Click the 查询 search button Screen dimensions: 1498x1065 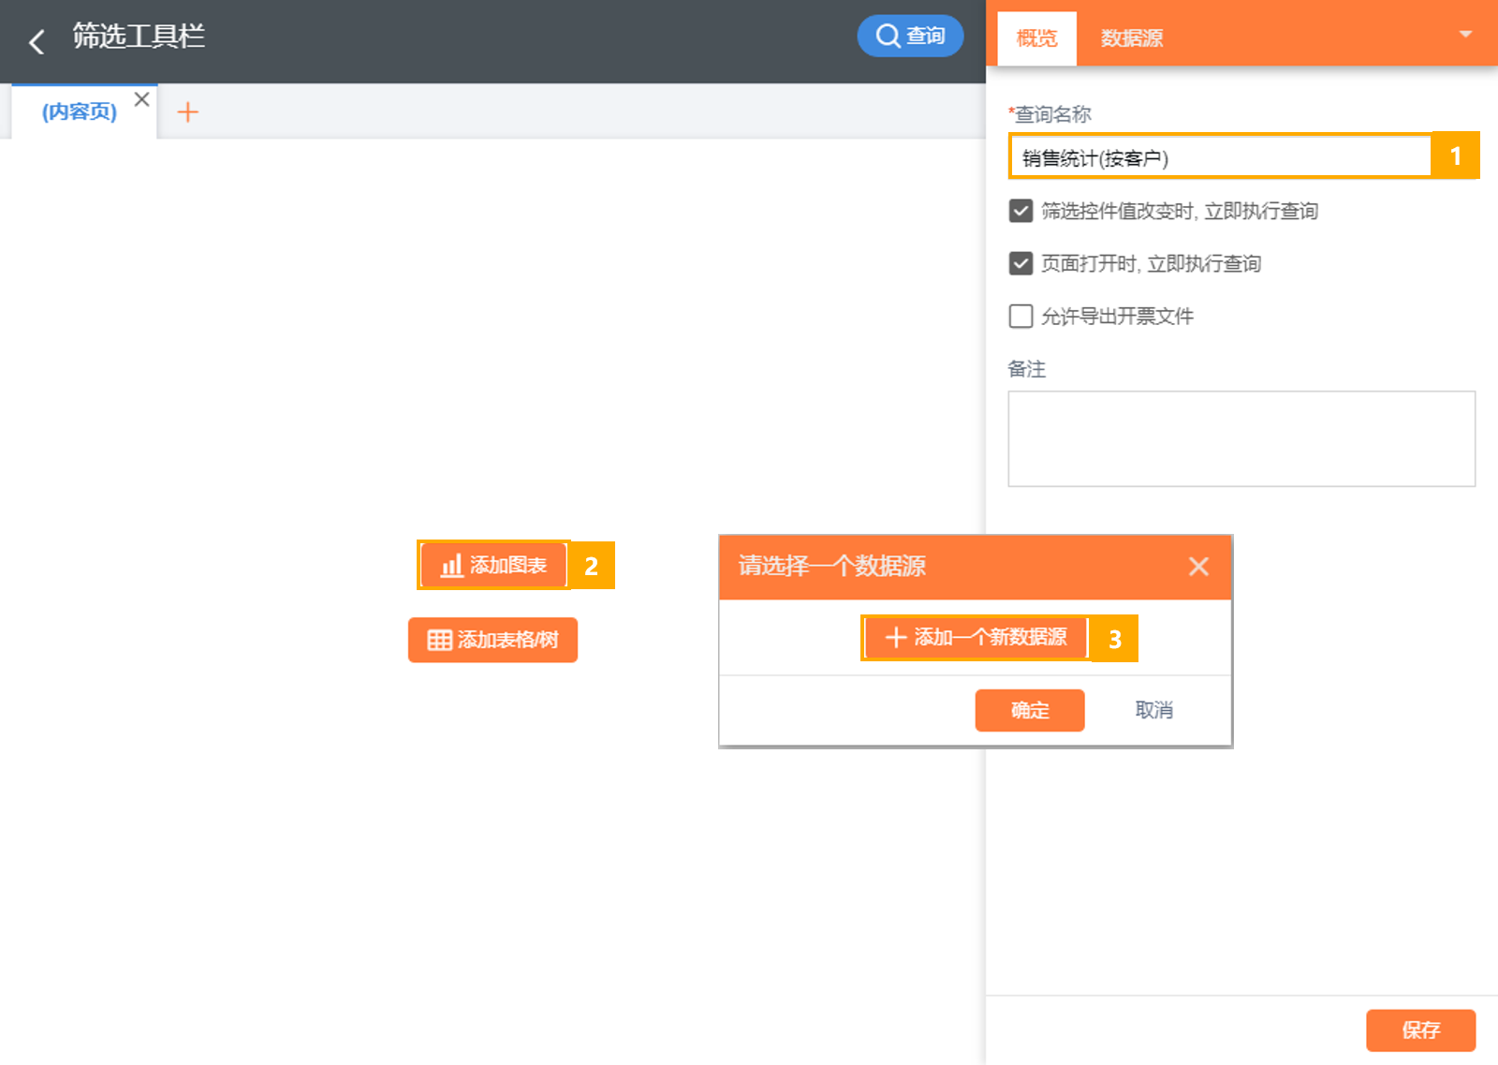910,36
